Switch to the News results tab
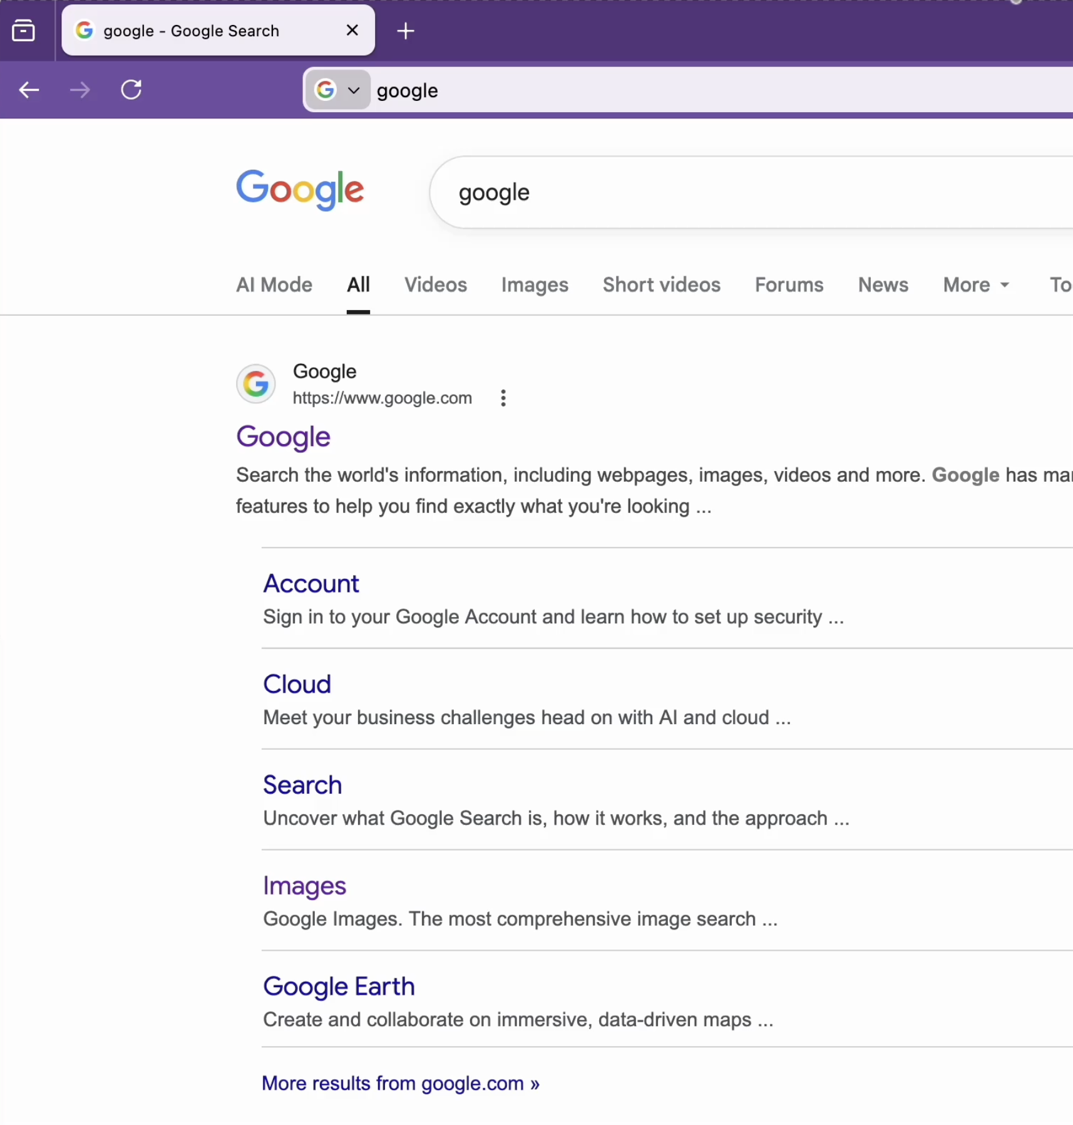 [x=883, y=285]
